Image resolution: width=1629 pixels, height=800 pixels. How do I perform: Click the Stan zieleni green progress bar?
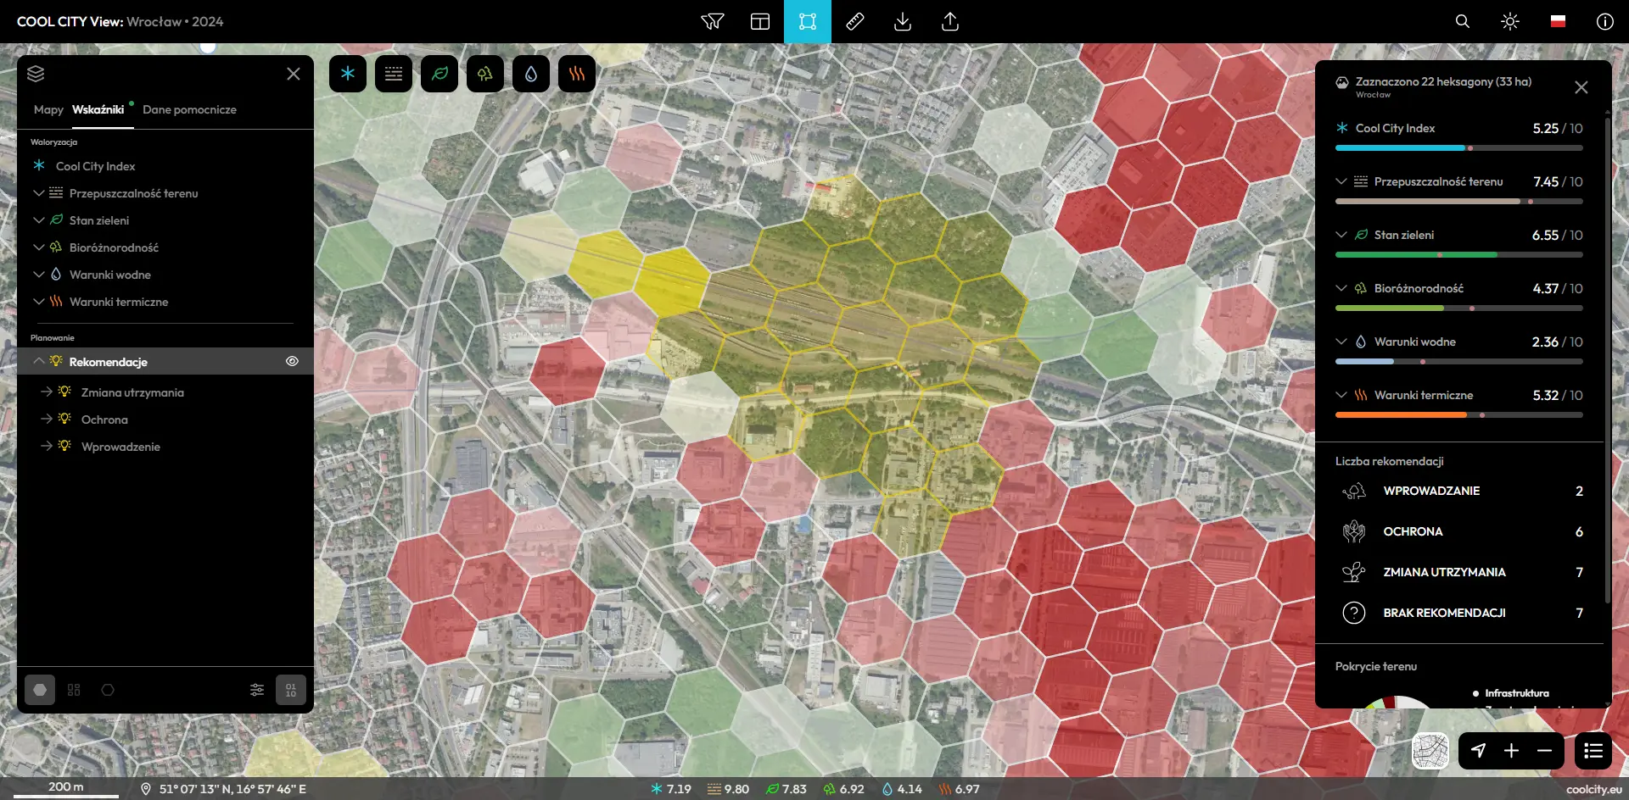(1459, 255)
